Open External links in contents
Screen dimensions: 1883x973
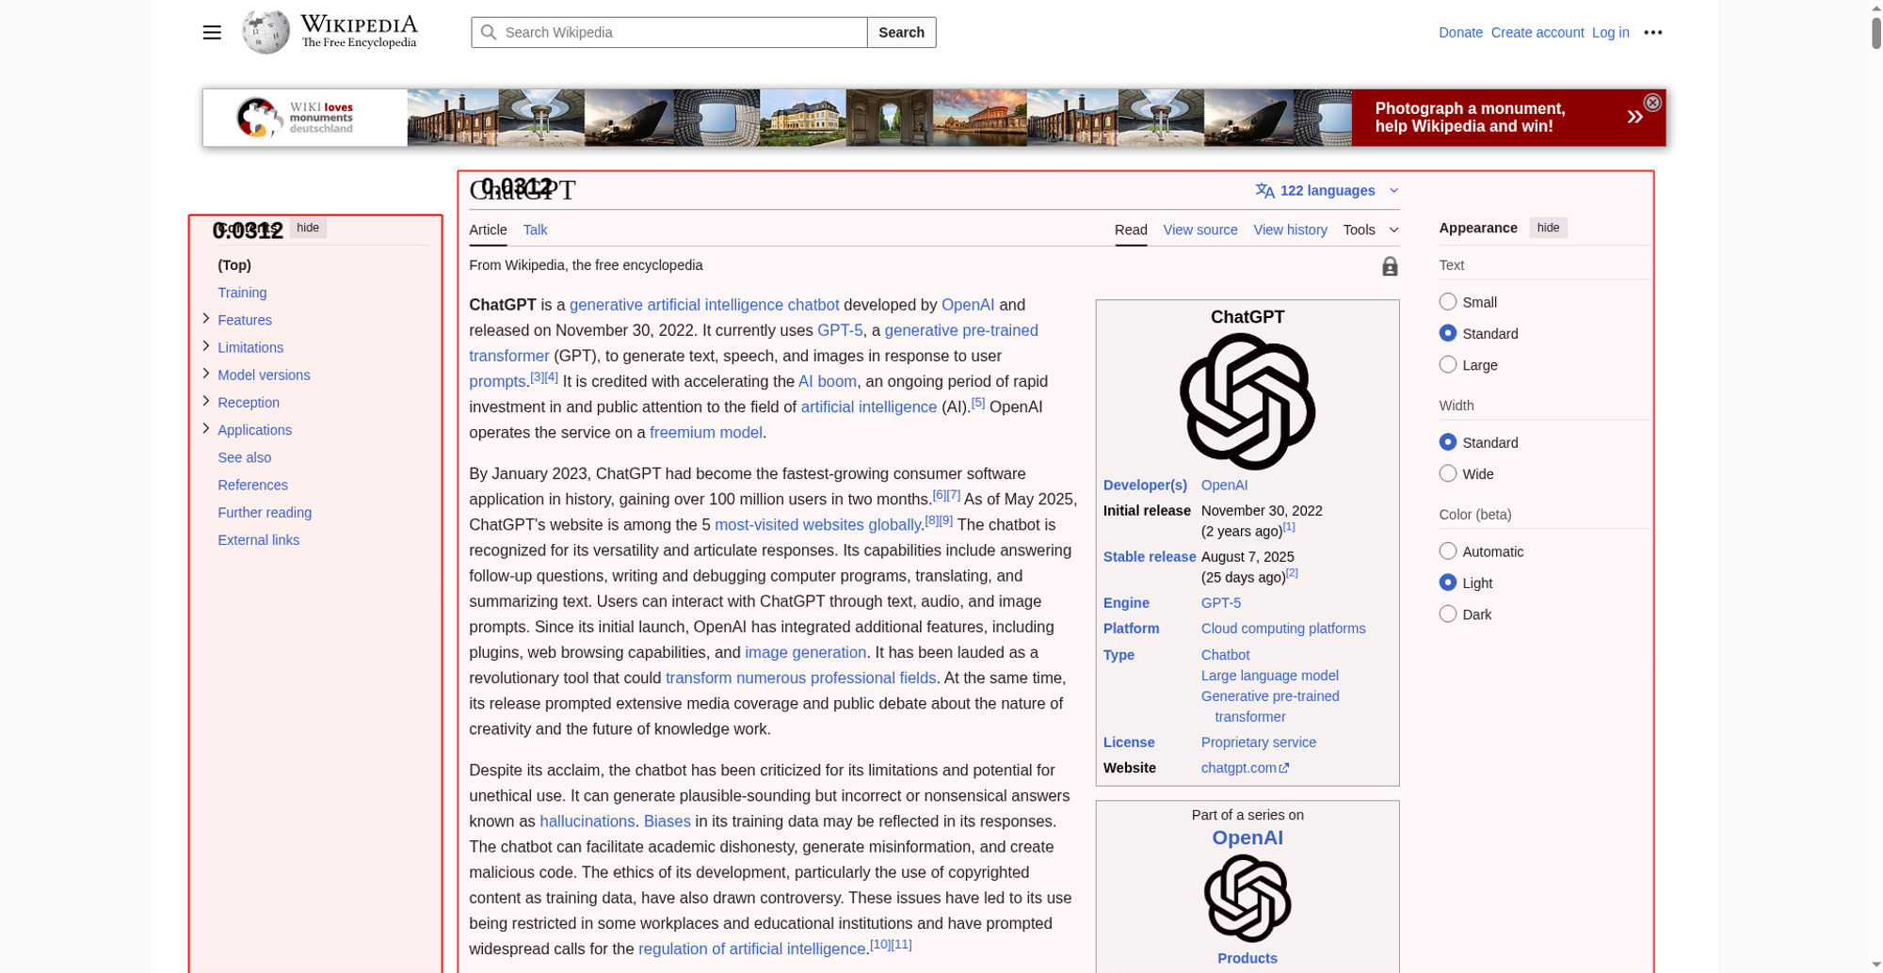pos(258,539)
